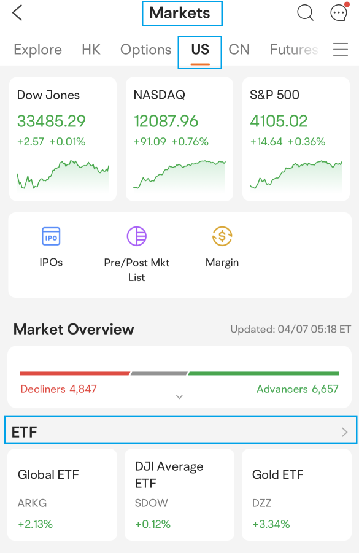Open the IPOs section

pyautogui.click(x=51, y=246)
